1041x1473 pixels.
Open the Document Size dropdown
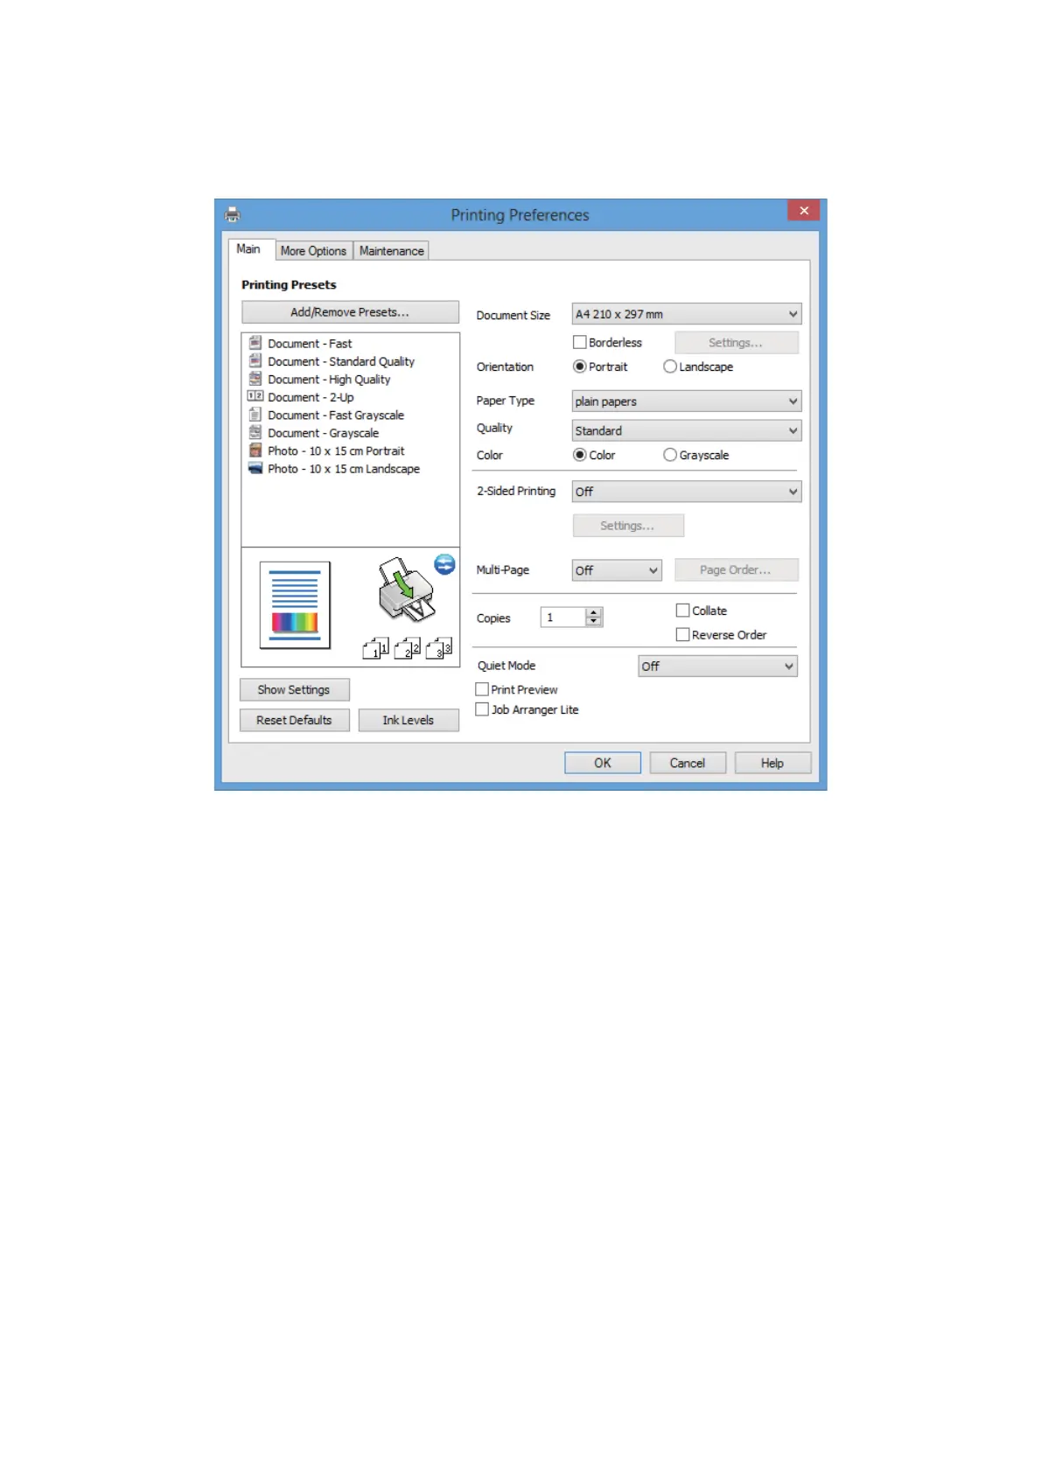click(687, 314)
